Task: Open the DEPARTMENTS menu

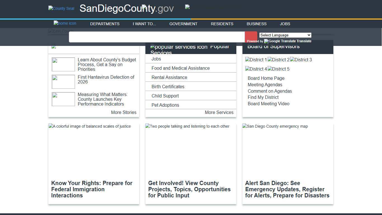Action: pos(105,24)
